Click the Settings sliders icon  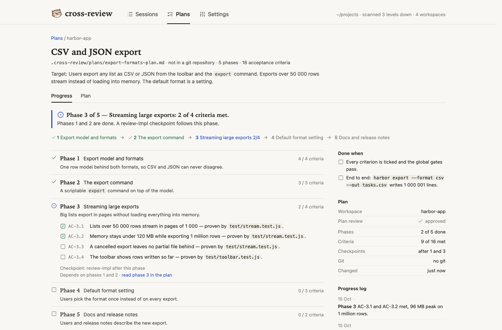click(203, 14)
